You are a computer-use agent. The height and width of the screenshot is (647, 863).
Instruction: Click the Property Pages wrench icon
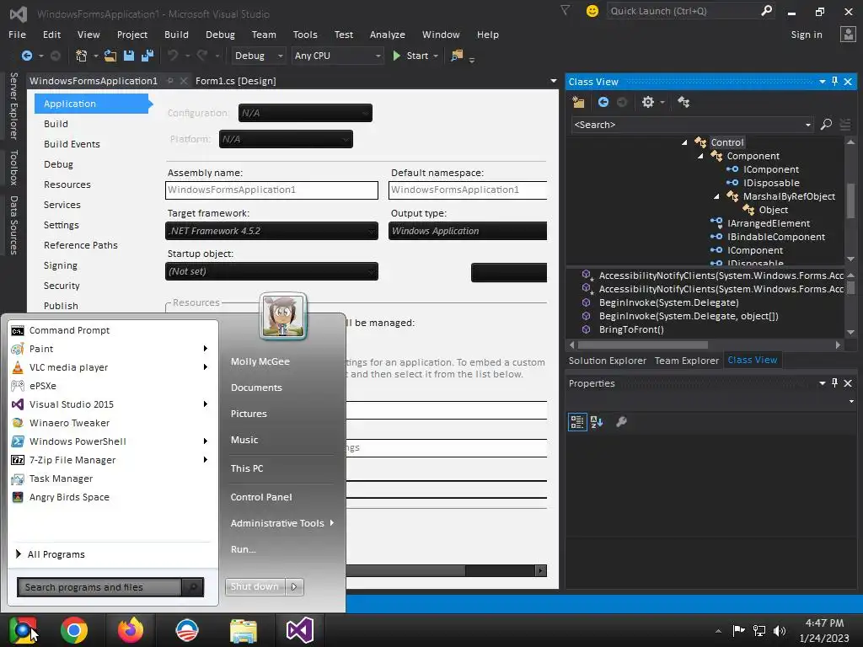coord(621,422)
